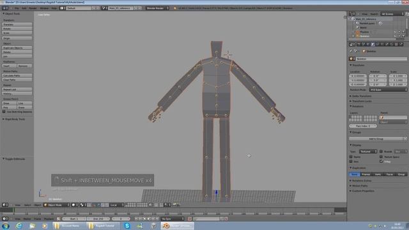Click the RenderLayers icon in outliner
Image resolution: width=409 pixels, height=230 pixels.
[x=357, y=23]
